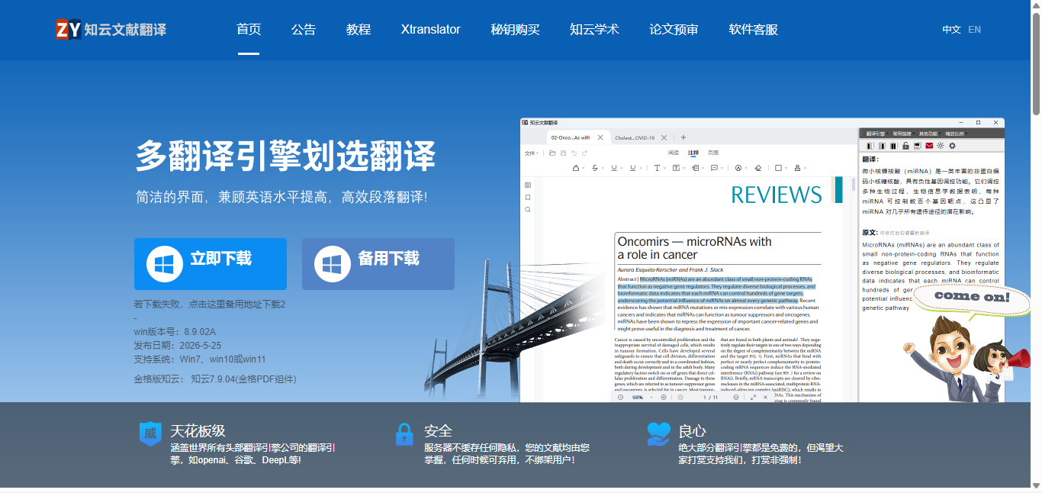
Task: Open the 秘钥购买 page
Action: tap(516, 30)
